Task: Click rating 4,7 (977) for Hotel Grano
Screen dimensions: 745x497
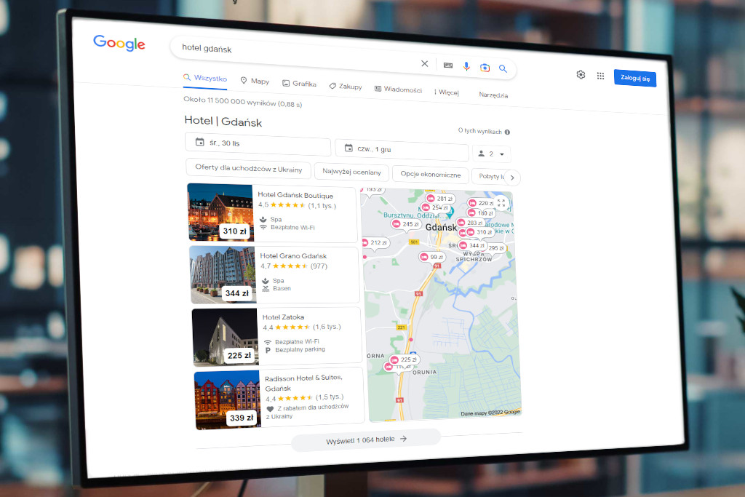Action: 294,266
